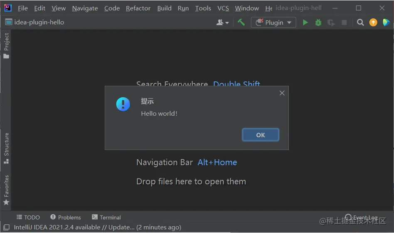Open the VCS menu
Viewport: 394px width, 233px height.
223,8
